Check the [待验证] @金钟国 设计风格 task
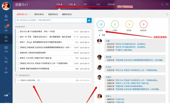 (x=18, y=48)
